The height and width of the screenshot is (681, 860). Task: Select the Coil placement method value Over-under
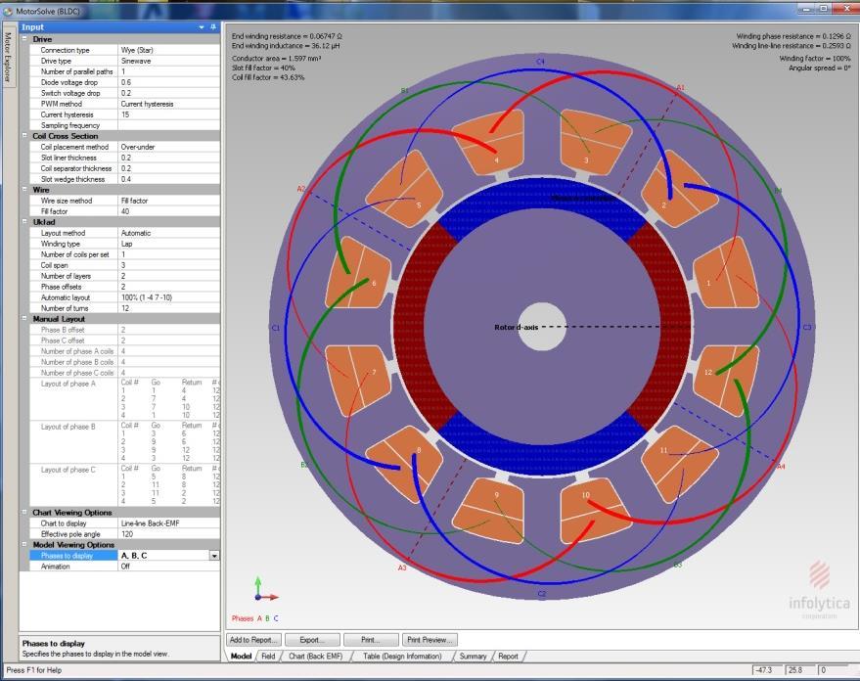tap(168, 147)
